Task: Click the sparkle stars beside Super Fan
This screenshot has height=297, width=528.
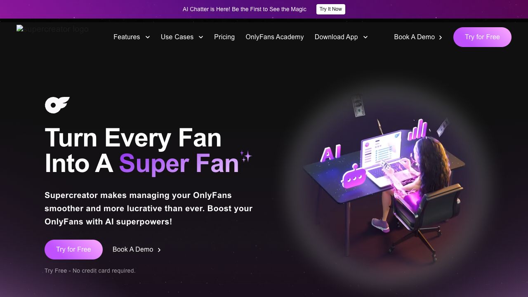Action: tap(246, 156)
